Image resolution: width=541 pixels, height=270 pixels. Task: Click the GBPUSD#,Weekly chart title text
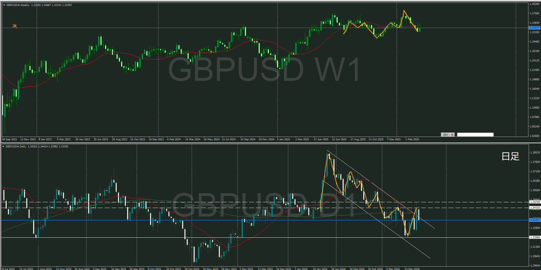pyautogui.click(x=18, y=5)
